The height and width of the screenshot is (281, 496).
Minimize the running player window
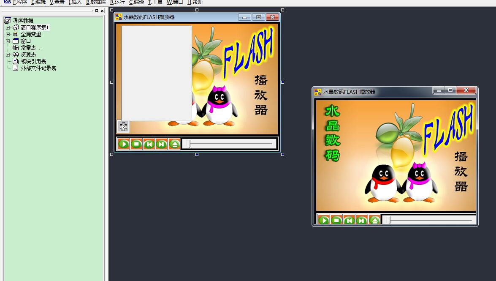click(x=439, y=90)
